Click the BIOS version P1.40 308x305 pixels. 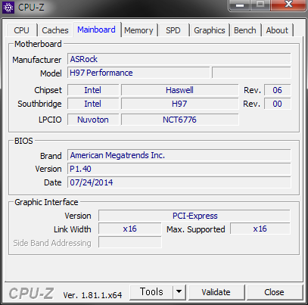pyautogui.click(x=179, y=169)
